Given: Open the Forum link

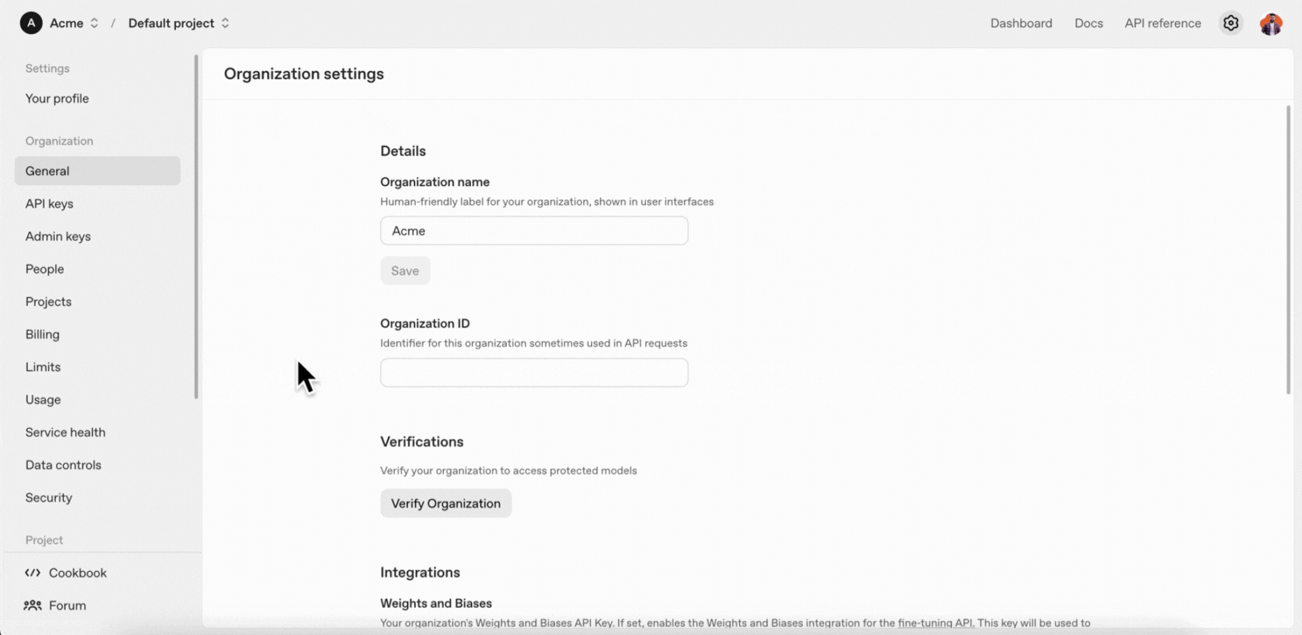Looking at the screenshot, I should tap(67, 605).
